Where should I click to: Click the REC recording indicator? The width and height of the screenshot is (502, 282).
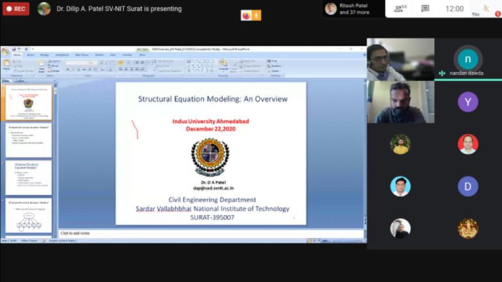click(x=16, y=9)
